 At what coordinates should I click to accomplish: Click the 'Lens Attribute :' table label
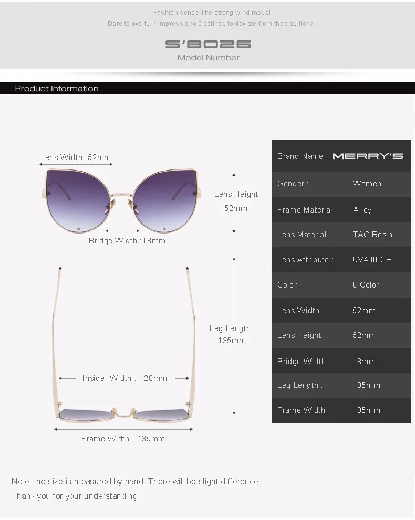[x=305, y=260]
